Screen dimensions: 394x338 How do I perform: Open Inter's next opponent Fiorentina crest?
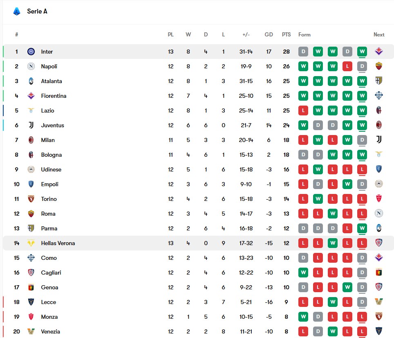pos(378,52)
